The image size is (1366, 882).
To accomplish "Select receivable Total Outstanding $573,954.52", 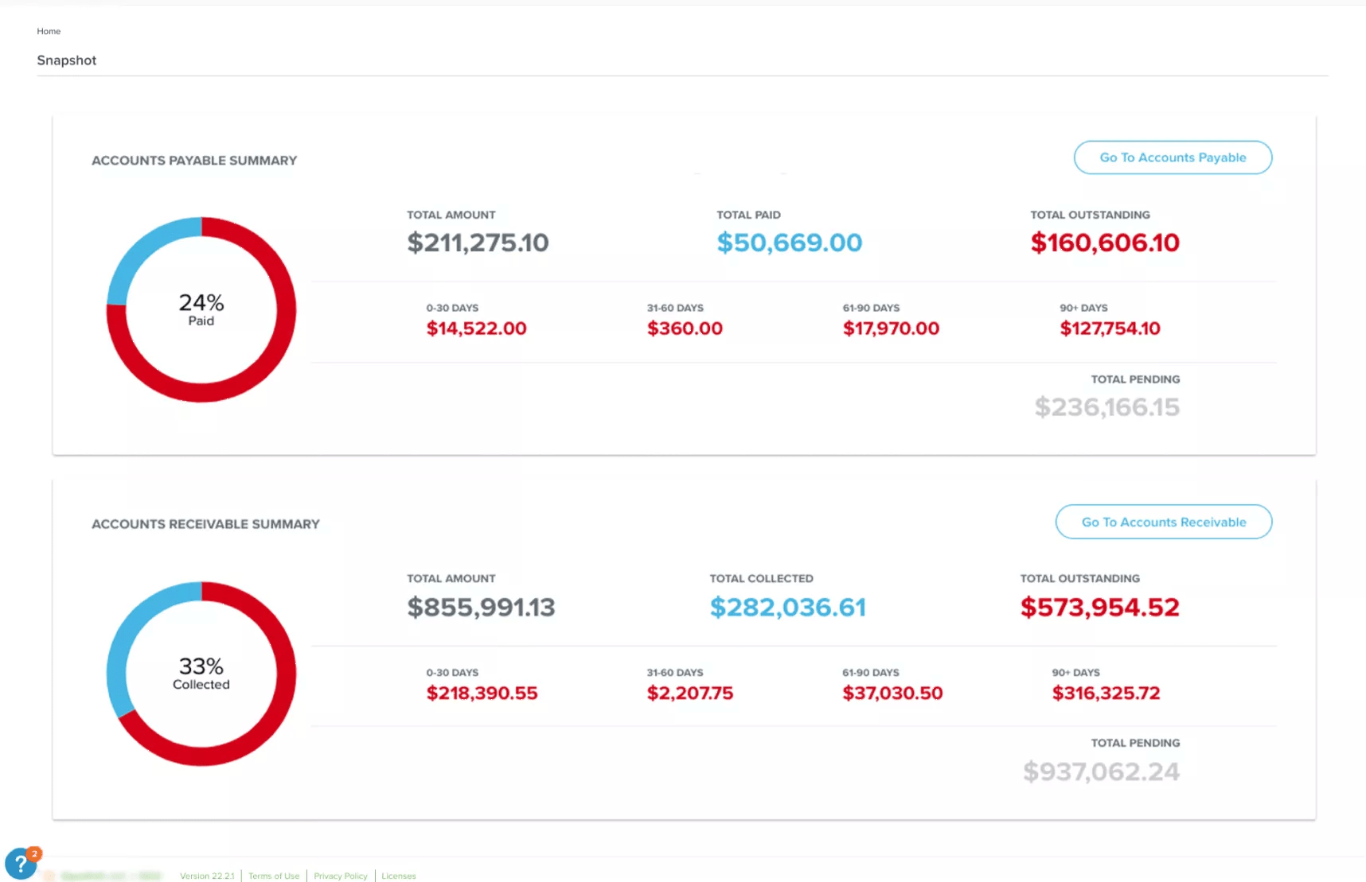I will (1099, 608).
